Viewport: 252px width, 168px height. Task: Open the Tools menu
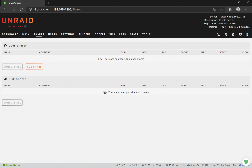point(146,34)
